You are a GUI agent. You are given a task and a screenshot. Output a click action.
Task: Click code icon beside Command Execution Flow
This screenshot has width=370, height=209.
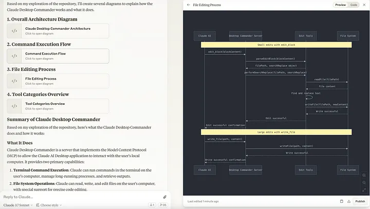(14, 56)
